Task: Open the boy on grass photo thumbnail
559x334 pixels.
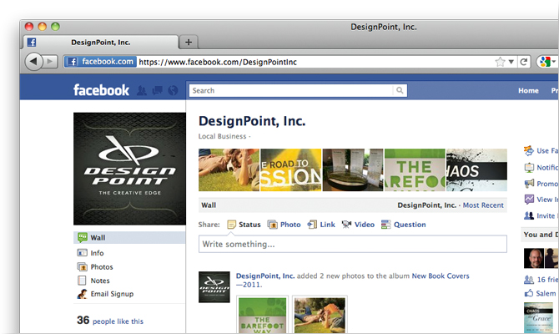Action: tap(229, 170)
